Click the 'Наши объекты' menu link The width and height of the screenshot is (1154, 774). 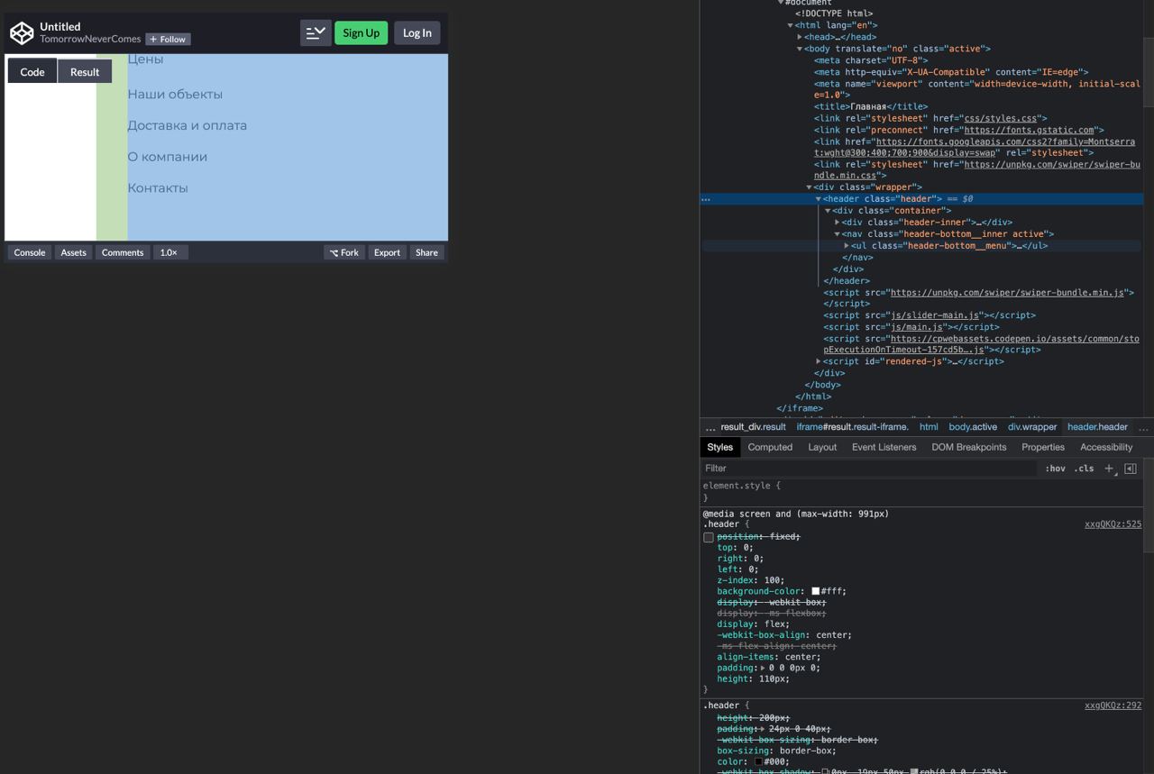pyautogui.click(x=175, y=95)
